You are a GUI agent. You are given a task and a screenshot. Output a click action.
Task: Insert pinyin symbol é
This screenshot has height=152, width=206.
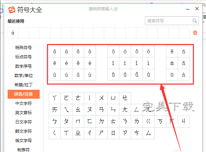click(x=66, y=63)
